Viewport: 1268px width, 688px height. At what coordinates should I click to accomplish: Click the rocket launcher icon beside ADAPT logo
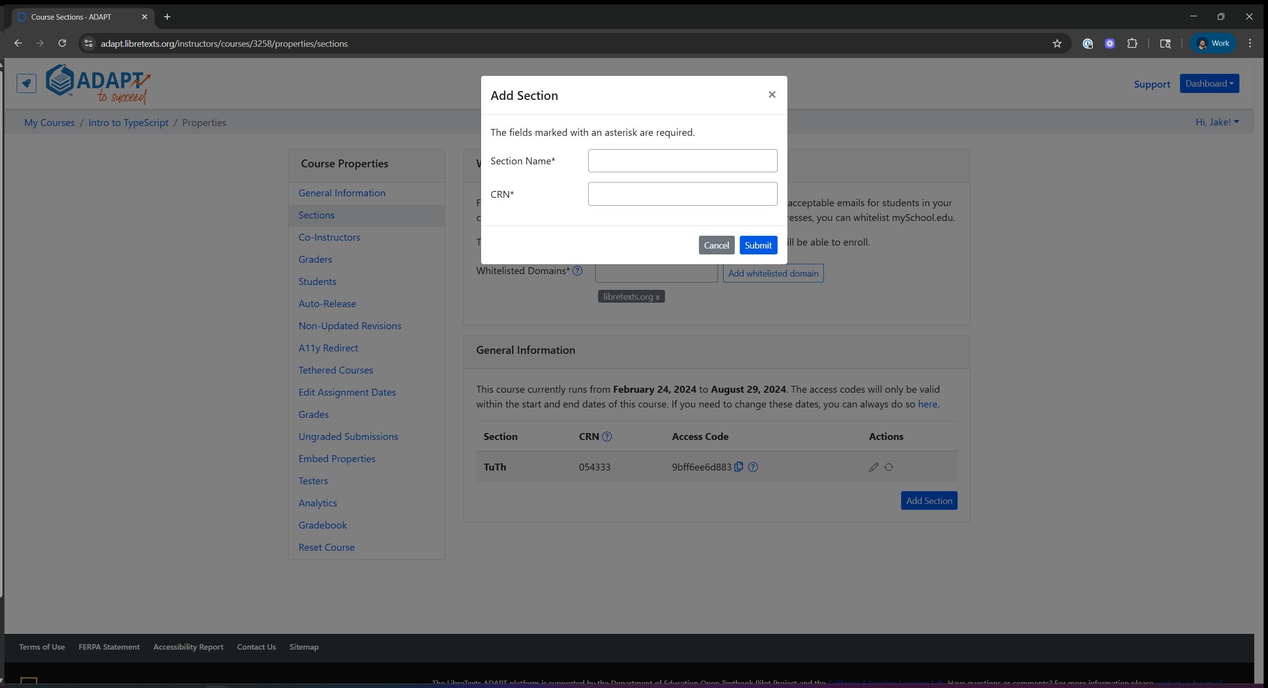[x=27, y=83]
